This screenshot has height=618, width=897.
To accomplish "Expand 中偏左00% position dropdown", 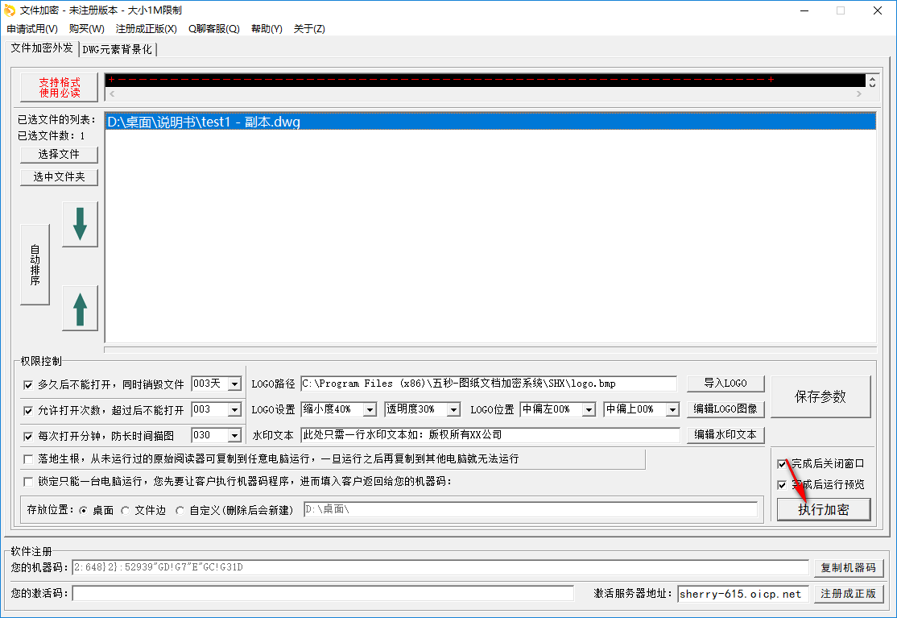I will (x=589, y=409).
